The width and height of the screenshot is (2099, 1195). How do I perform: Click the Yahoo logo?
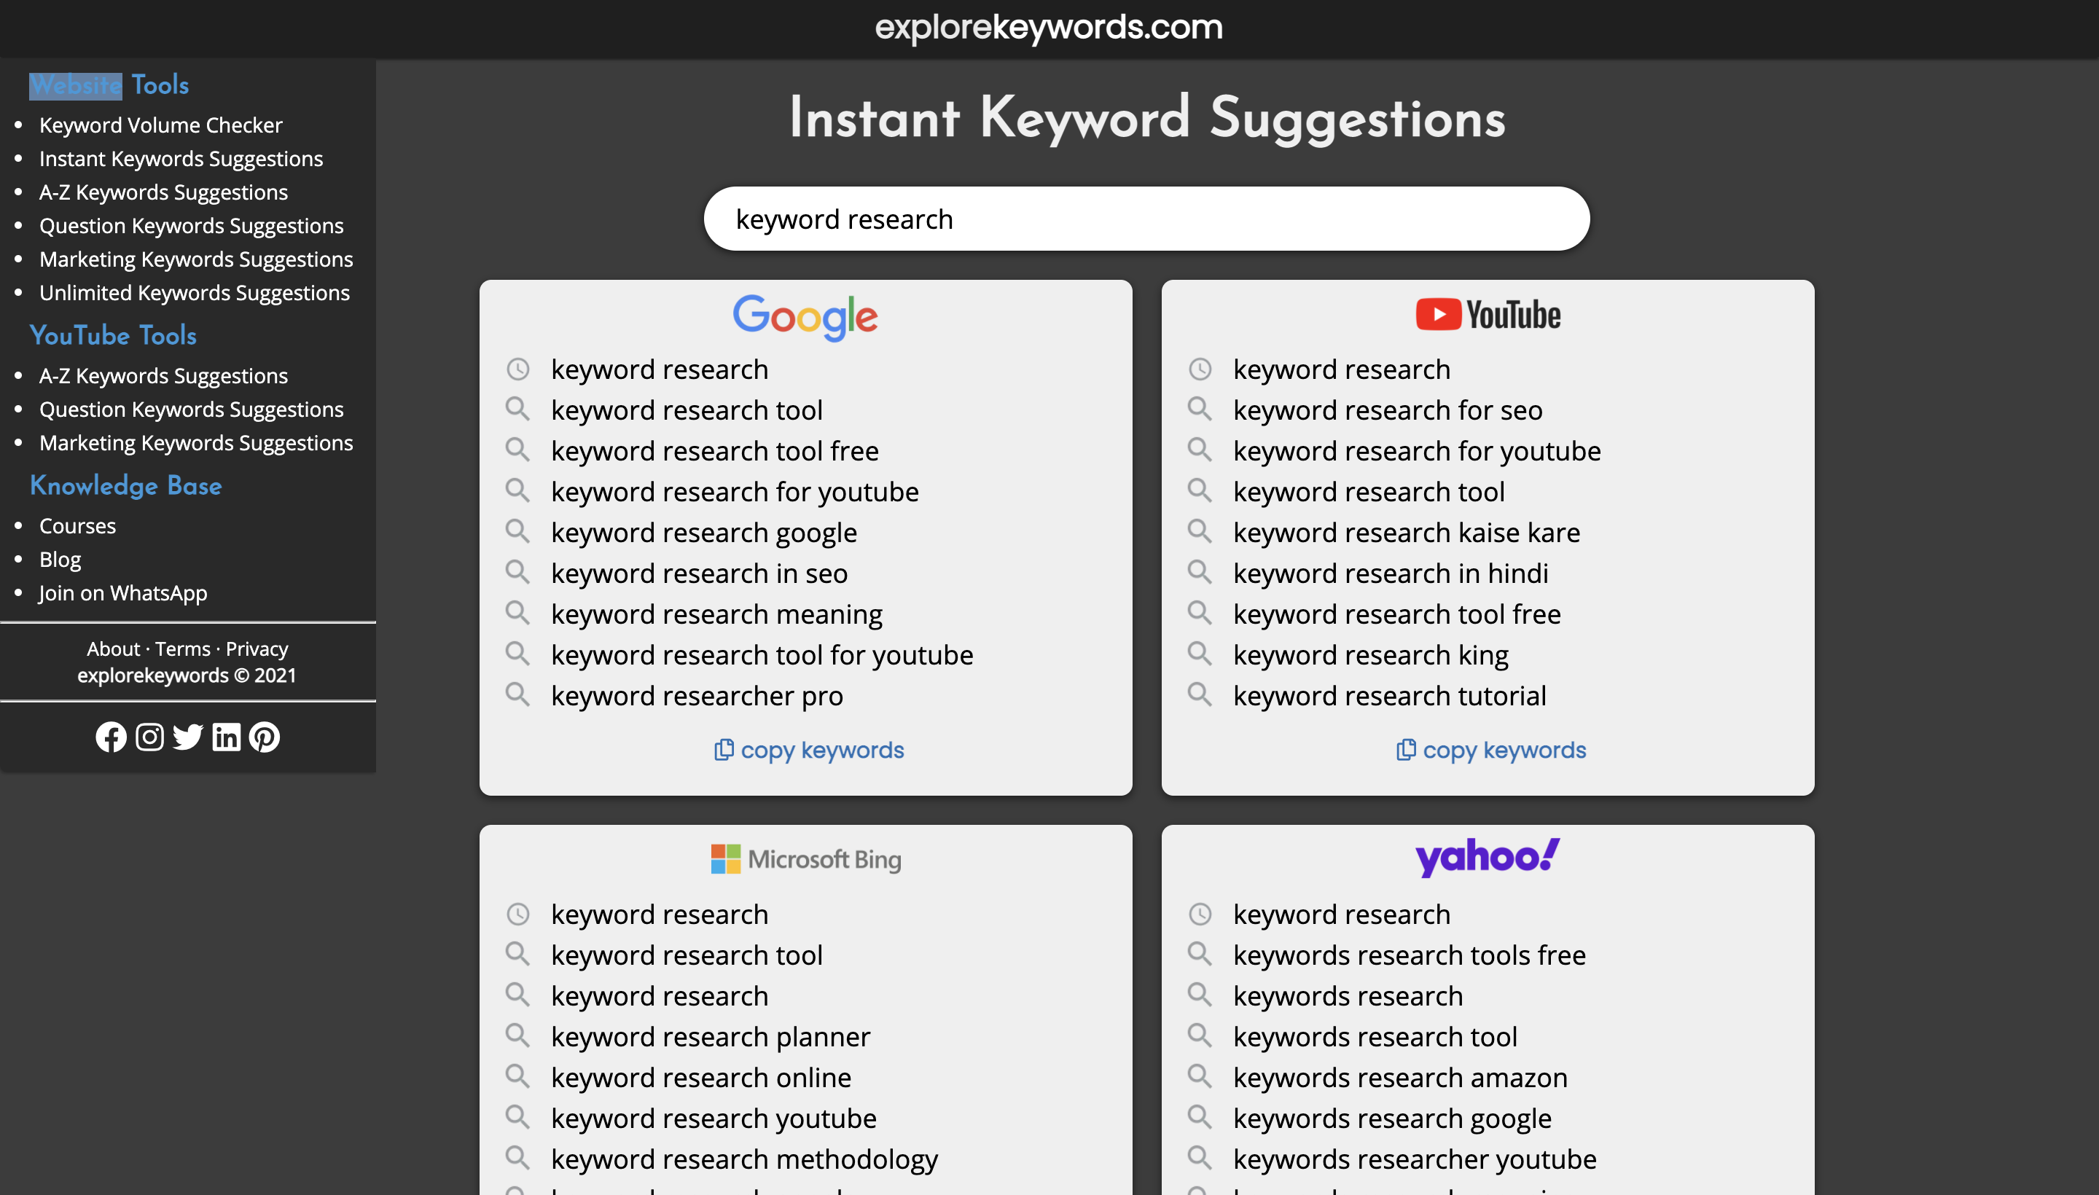coord(1487,856)
